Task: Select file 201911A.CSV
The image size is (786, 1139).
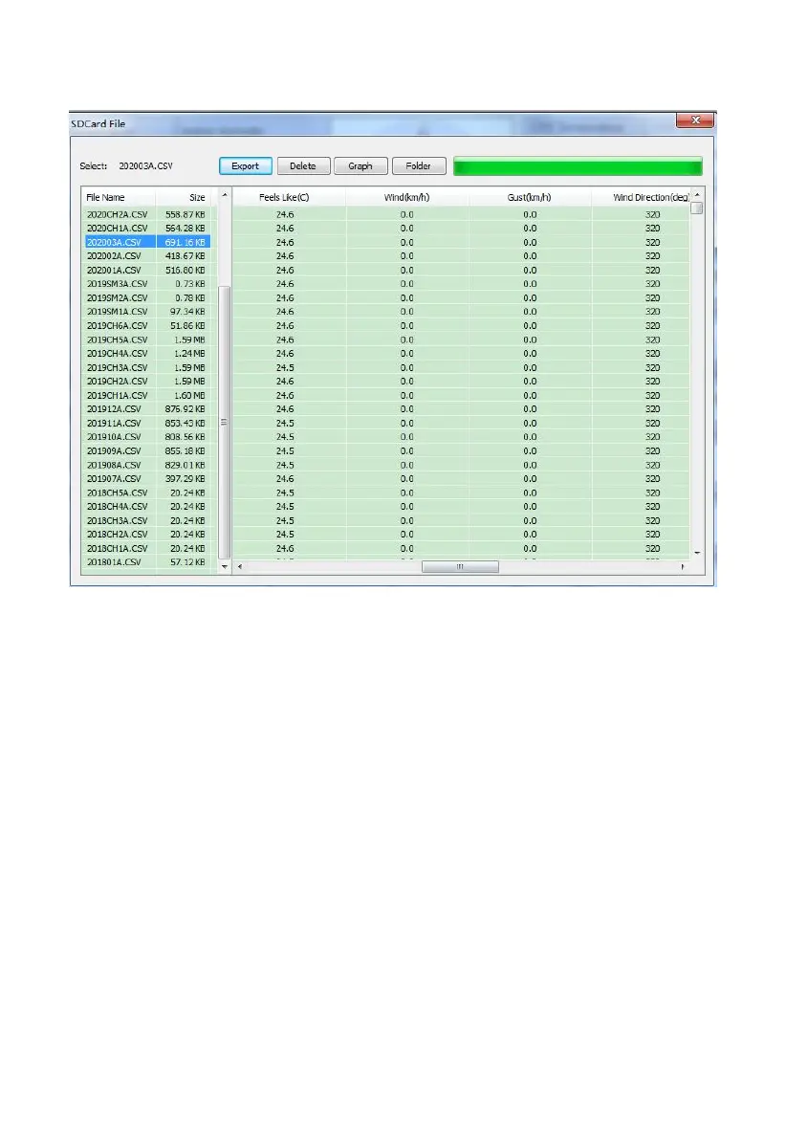Action: point(114,423)
